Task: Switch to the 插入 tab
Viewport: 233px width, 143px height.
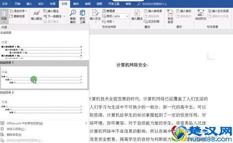Action: (x=29, y=4)
